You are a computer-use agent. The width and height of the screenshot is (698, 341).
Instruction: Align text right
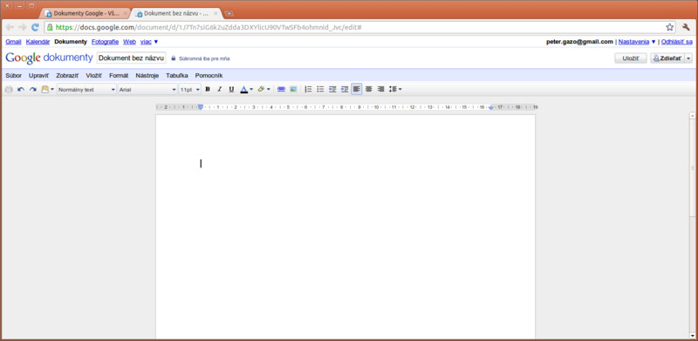coord(380,89)
